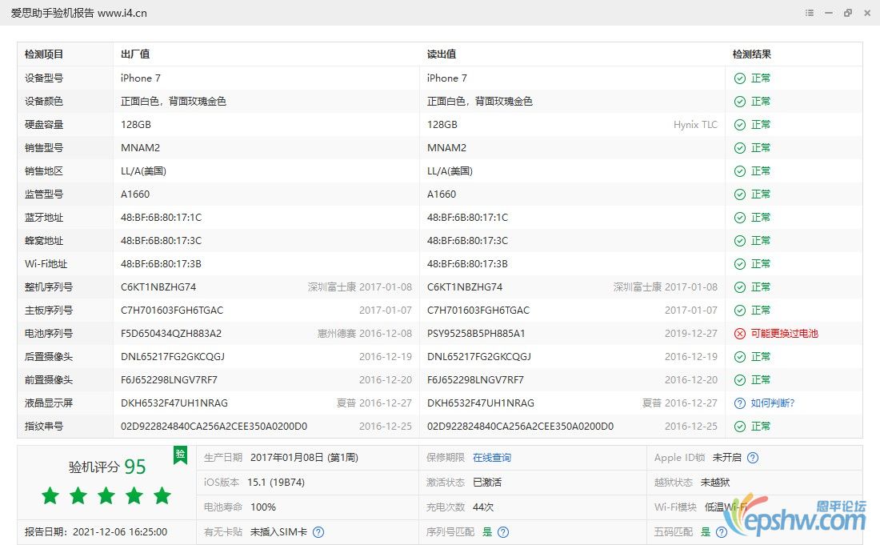
Task: Click the iOS version 15.1 (19B74)
Action: coord(276,482)
